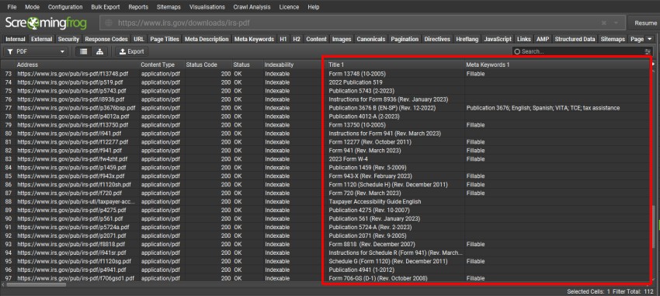
Task: Click the Export button
Action: 132,51
